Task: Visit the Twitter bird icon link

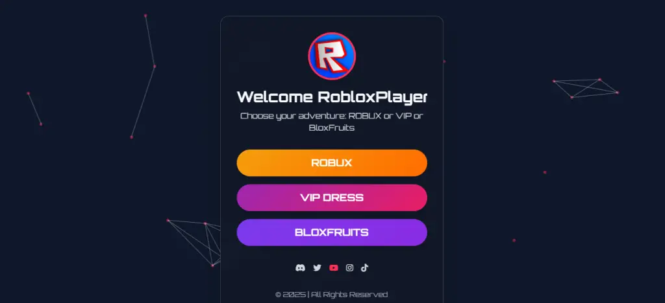Action: [317, 267]
